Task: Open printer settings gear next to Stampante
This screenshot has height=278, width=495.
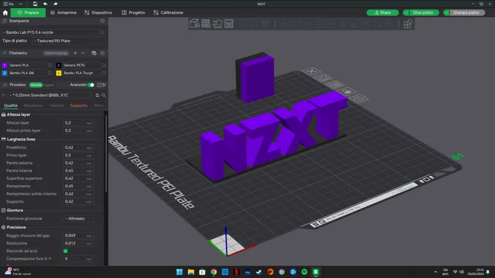Action: tap(102, 21)
